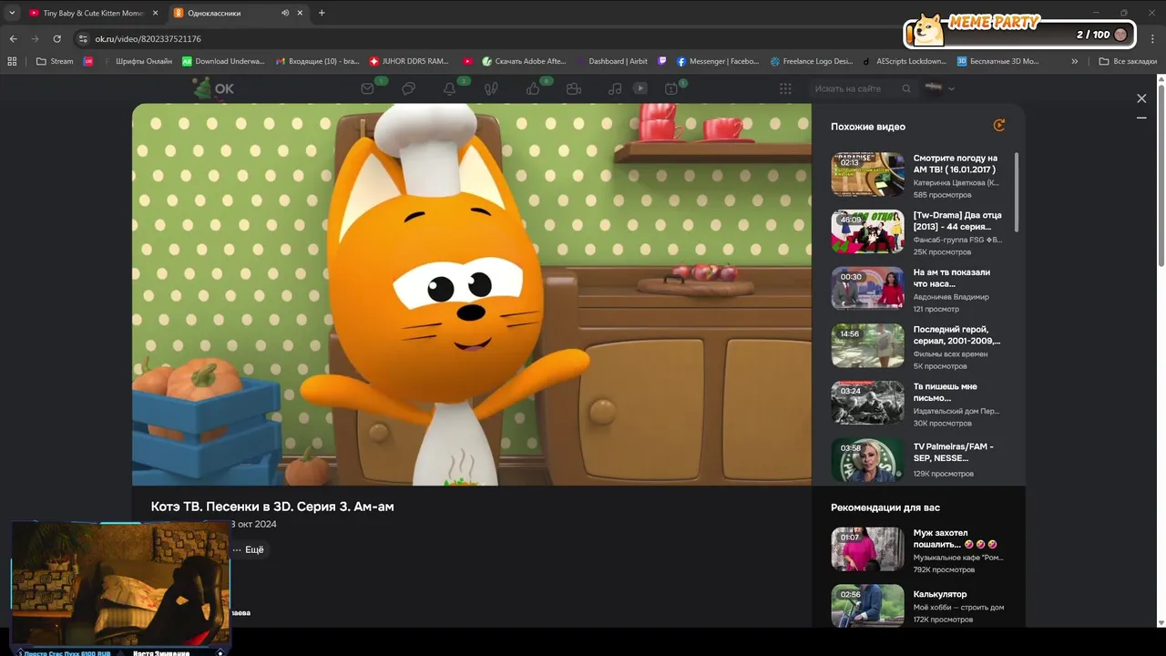Mute the Одноклассники tab audio icon
Image resolution: width=1166 pixels, height=656 pixels.
coord(285,13)
